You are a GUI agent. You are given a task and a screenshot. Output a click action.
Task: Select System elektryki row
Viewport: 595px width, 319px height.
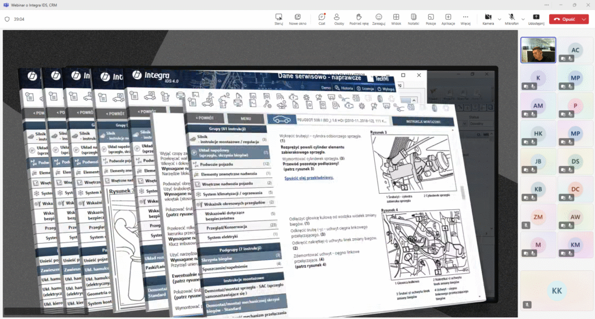coord(239,237)
